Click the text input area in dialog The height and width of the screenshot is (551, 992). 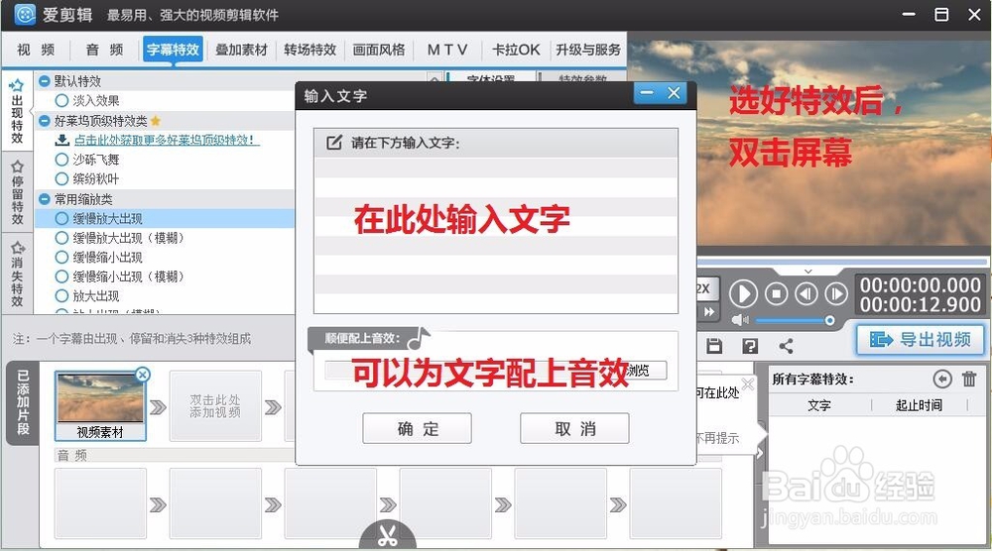tap(496, 235)
